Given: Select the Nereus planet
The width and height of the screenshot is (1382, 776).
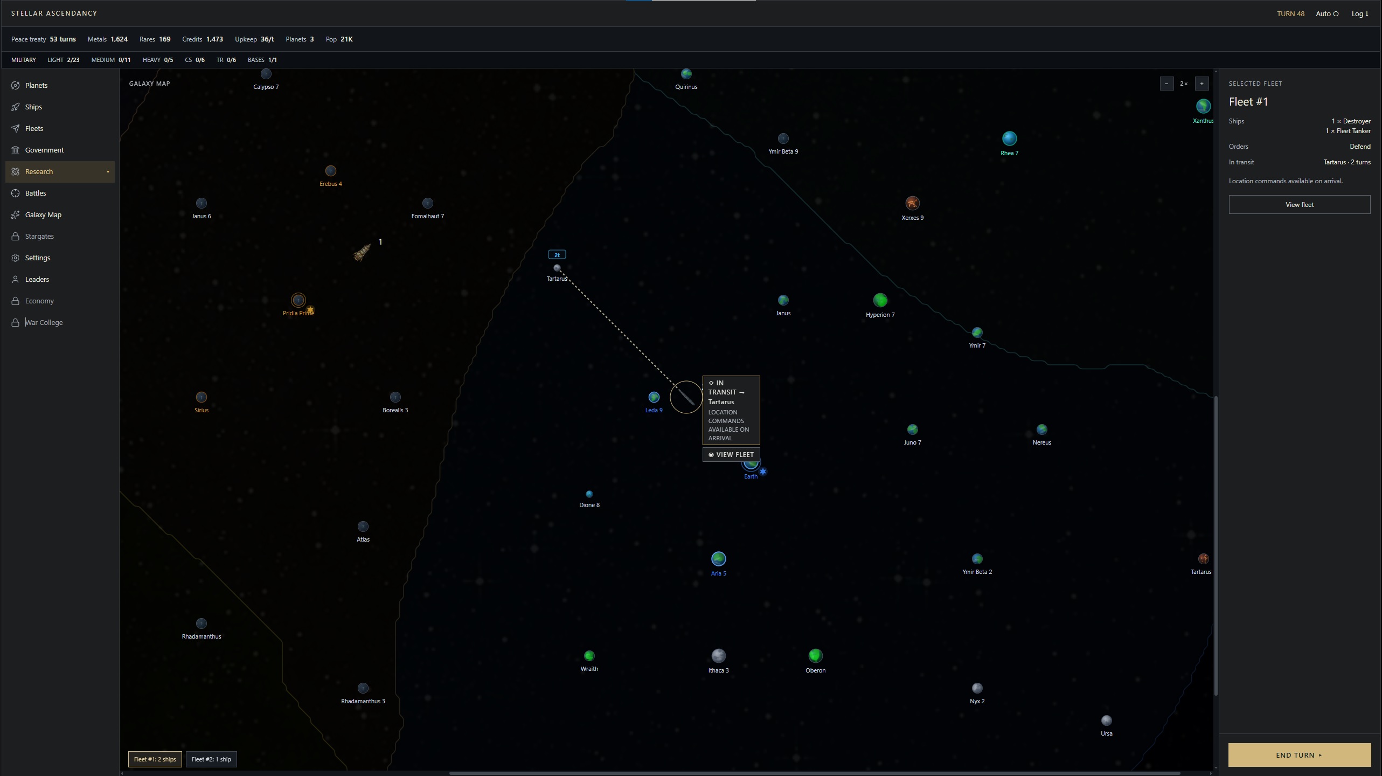Looking at the screenshot, I should click(x=1041, y=429).
